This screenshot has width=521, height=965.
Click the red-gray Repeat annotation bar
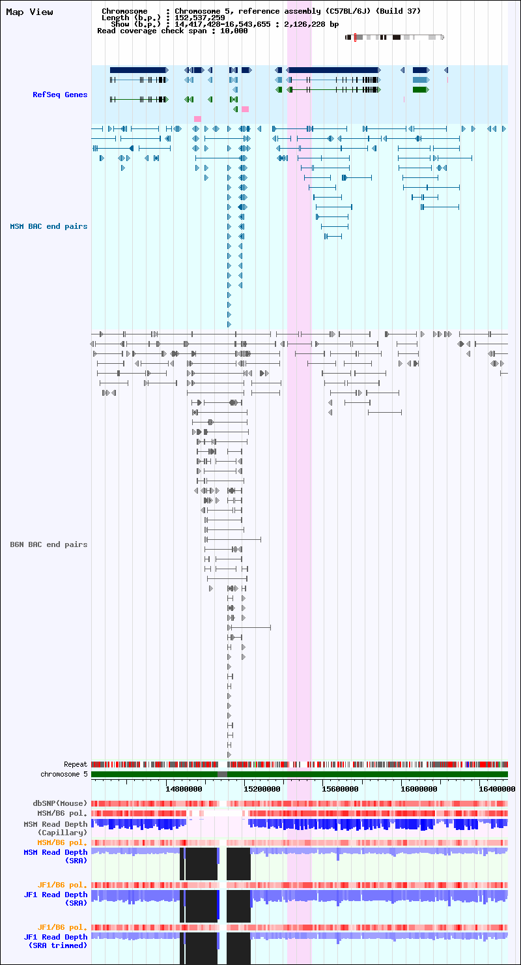(x=300, y=764)
